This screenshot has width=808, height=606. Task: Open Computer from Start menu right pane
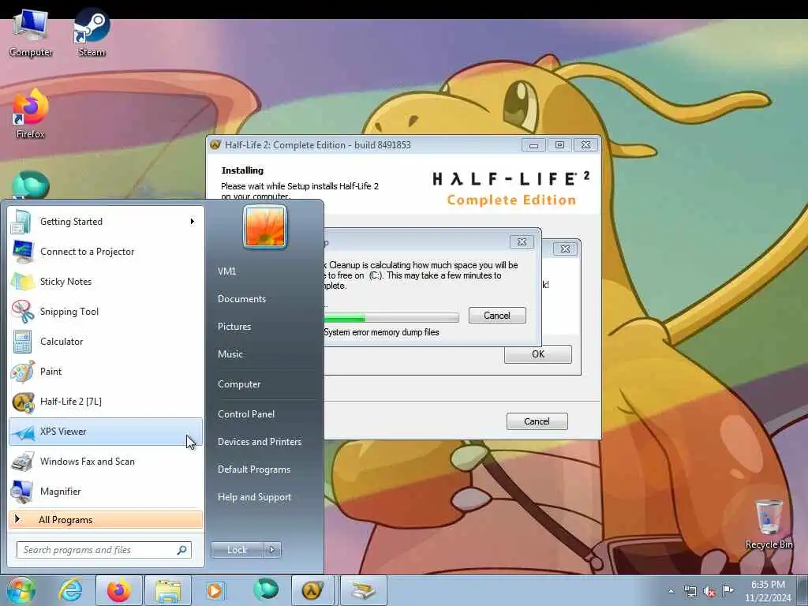239,384
